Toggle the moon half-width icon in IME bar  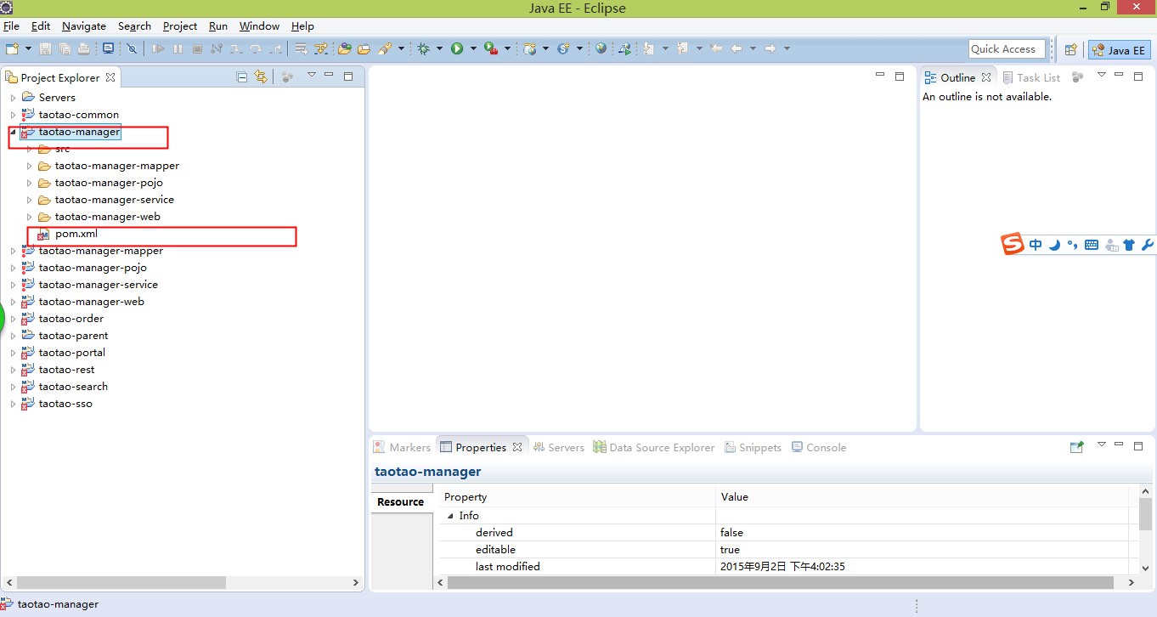(1054, 245)
